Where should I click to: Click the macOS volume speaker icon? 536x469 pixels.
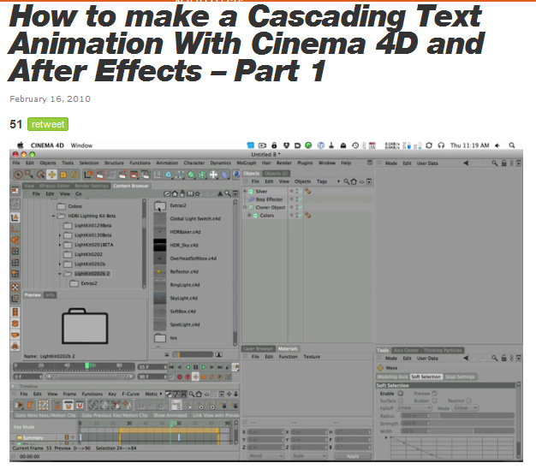[x=497, y=145]
